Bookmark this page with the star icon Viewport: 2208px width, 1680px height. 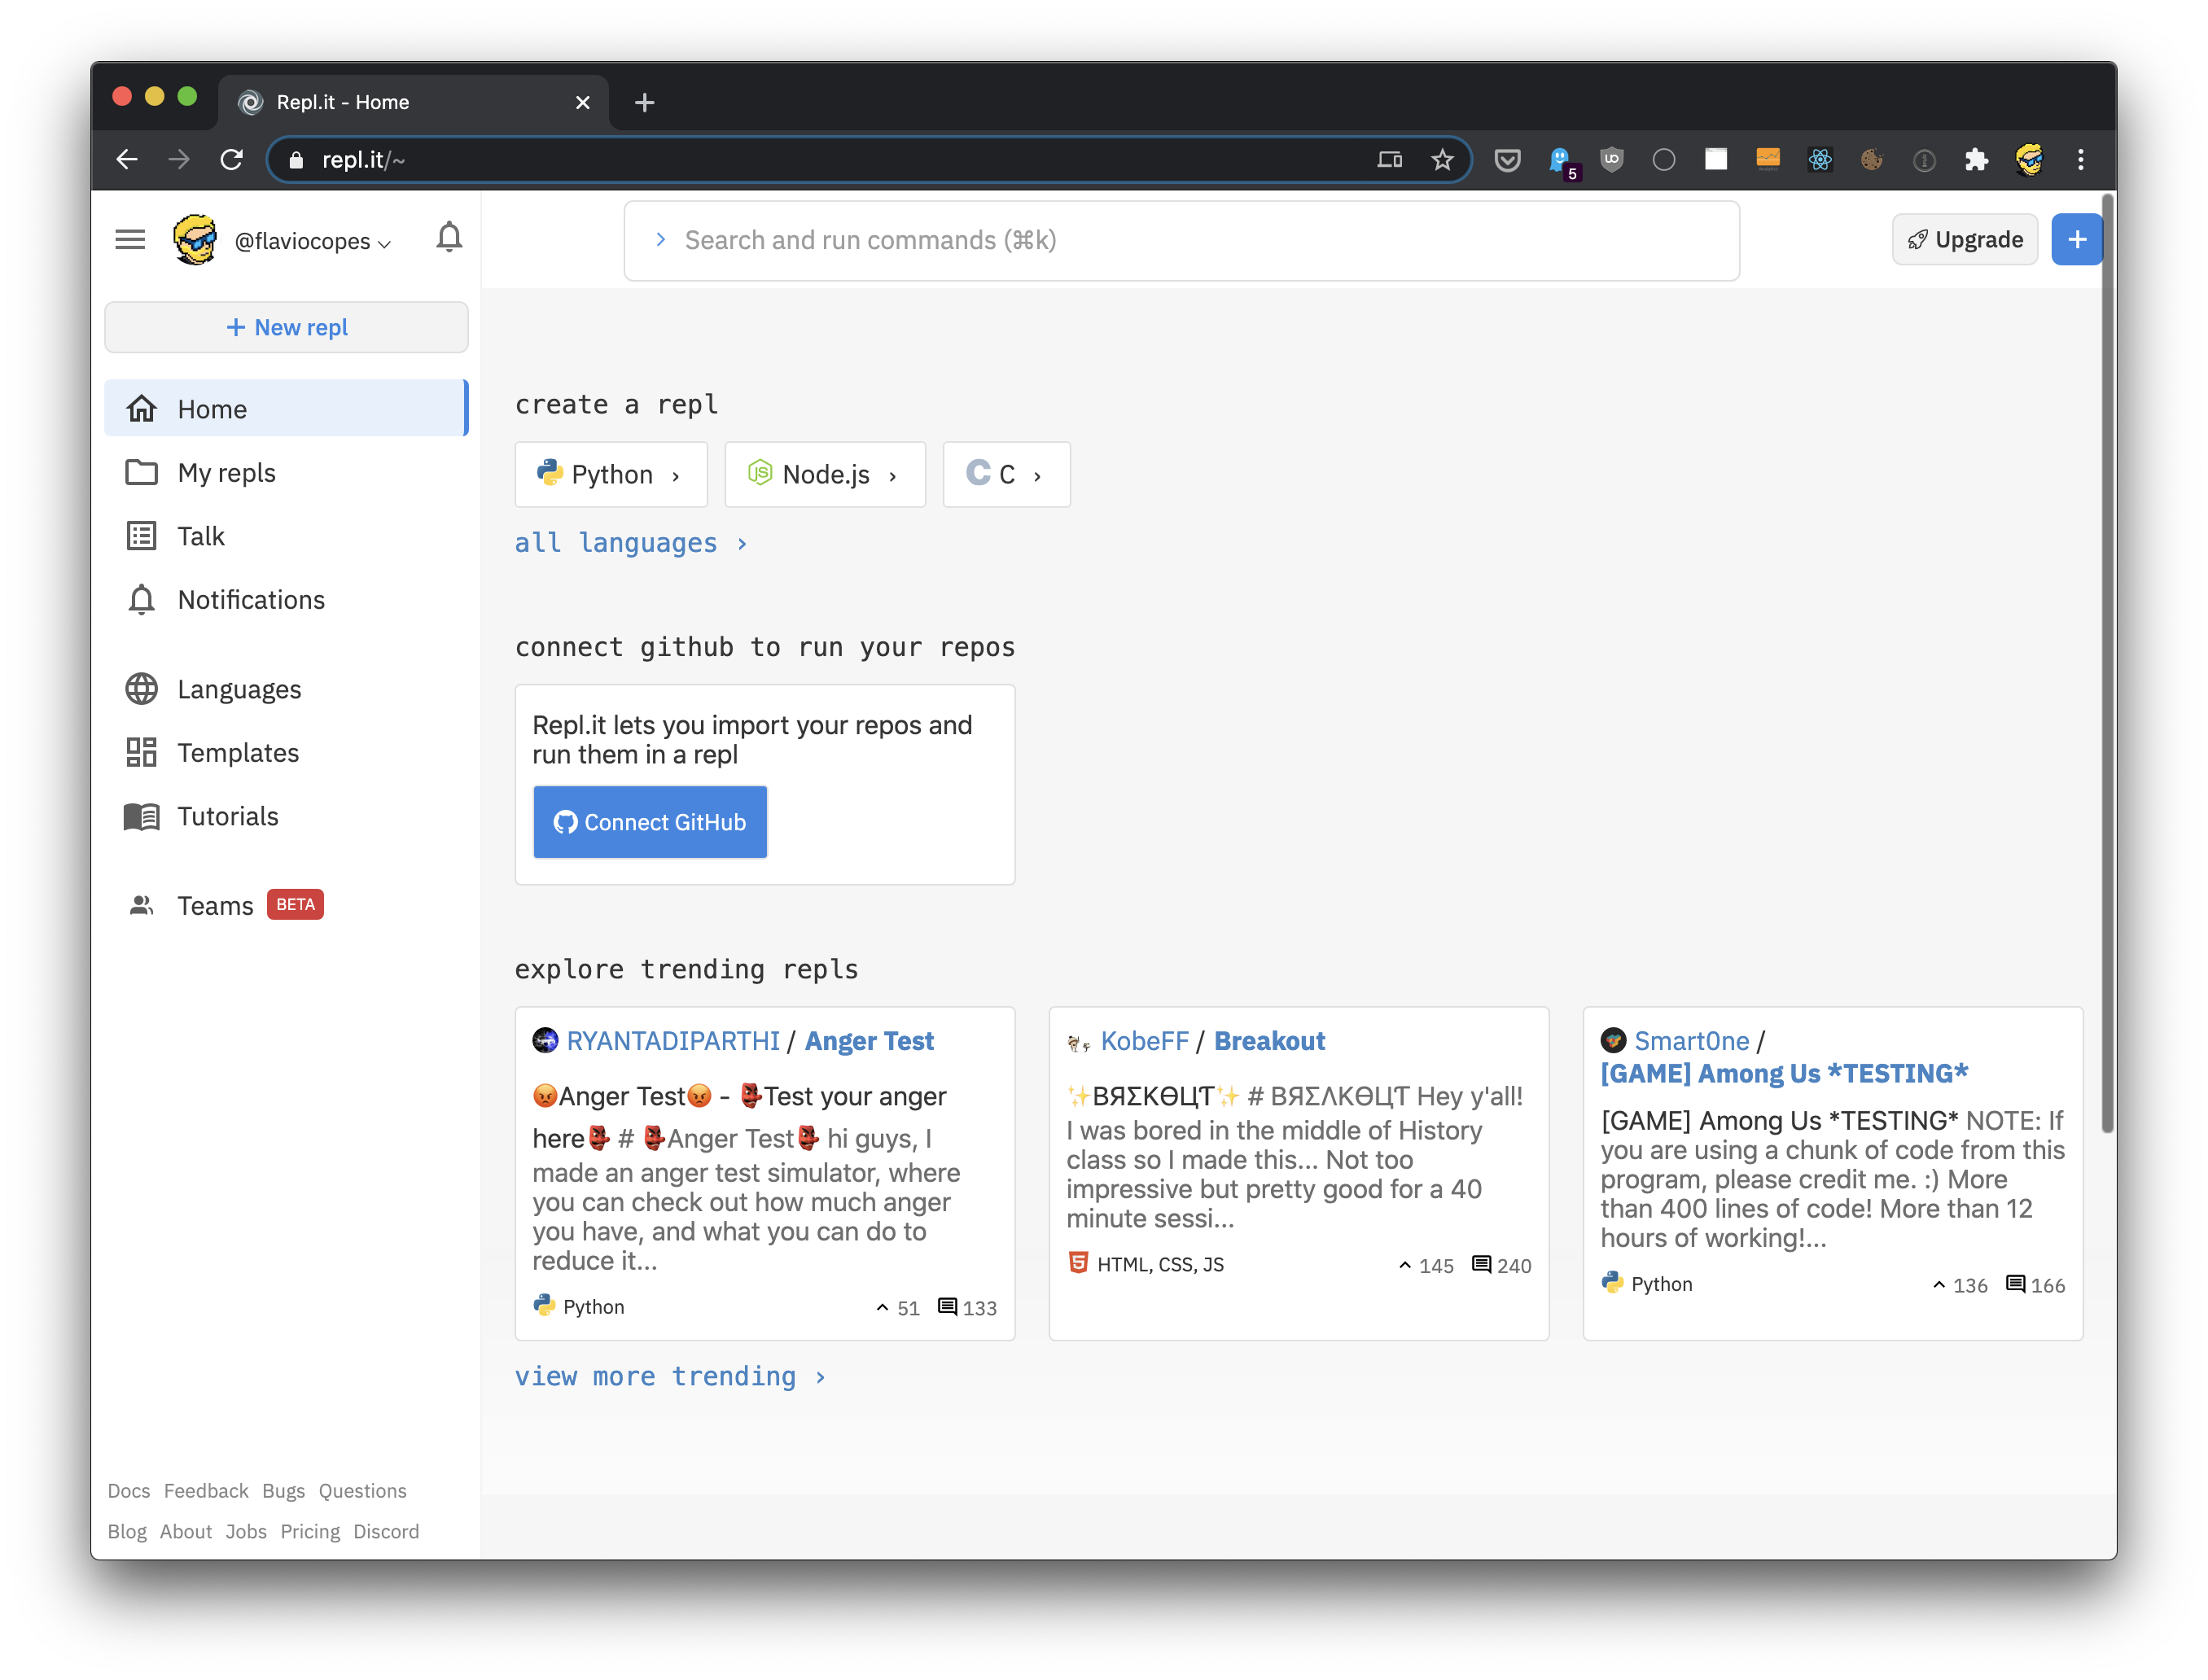[1442, 160]
